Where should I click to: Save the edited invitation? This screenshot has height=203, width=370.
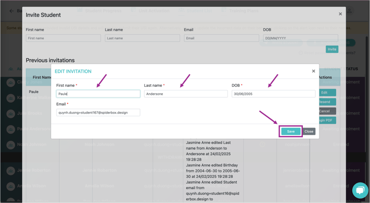(291, 131)
